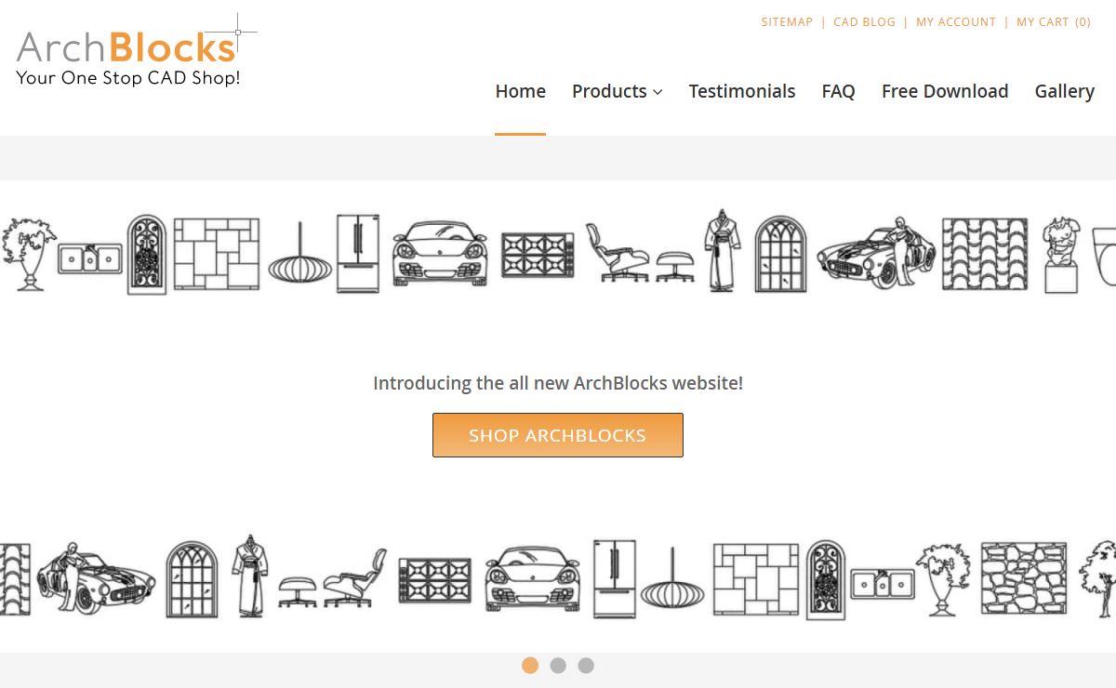Click the vintage sports car with person, top row
1116x688 pixels.
tap(877, 253)
